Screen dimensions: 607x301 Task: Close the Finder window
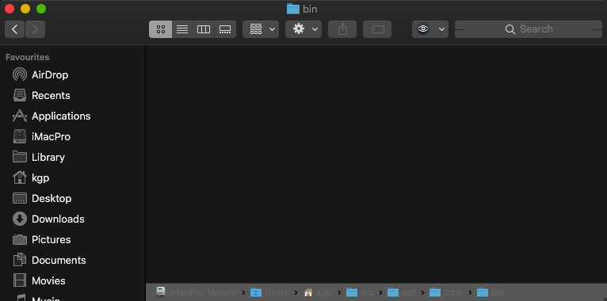coord(10,9)
